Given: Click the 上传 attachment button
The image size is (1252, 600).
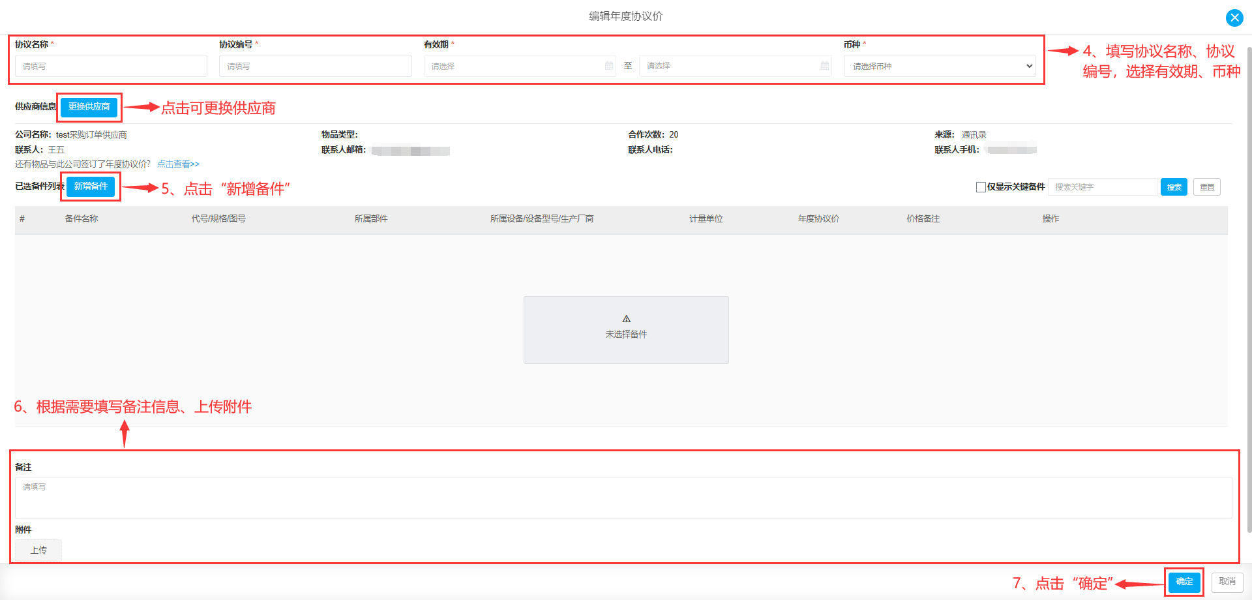Looking at the screenshot, I should tap(38, 550).
